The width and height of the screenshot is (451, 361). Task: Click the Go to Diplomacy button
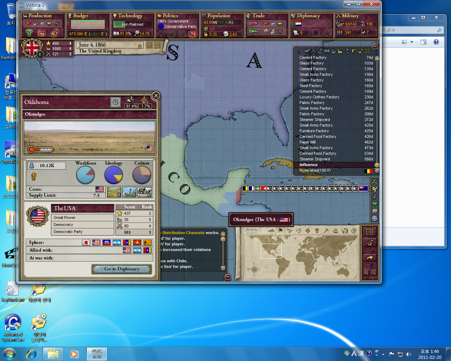pos(122,269)
